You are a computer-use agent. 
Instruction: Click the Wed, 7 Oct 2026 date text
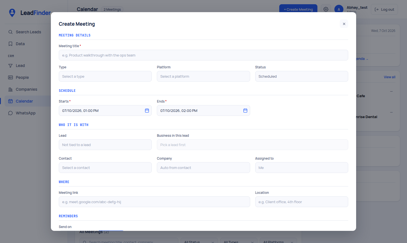(x=383, y=31)
